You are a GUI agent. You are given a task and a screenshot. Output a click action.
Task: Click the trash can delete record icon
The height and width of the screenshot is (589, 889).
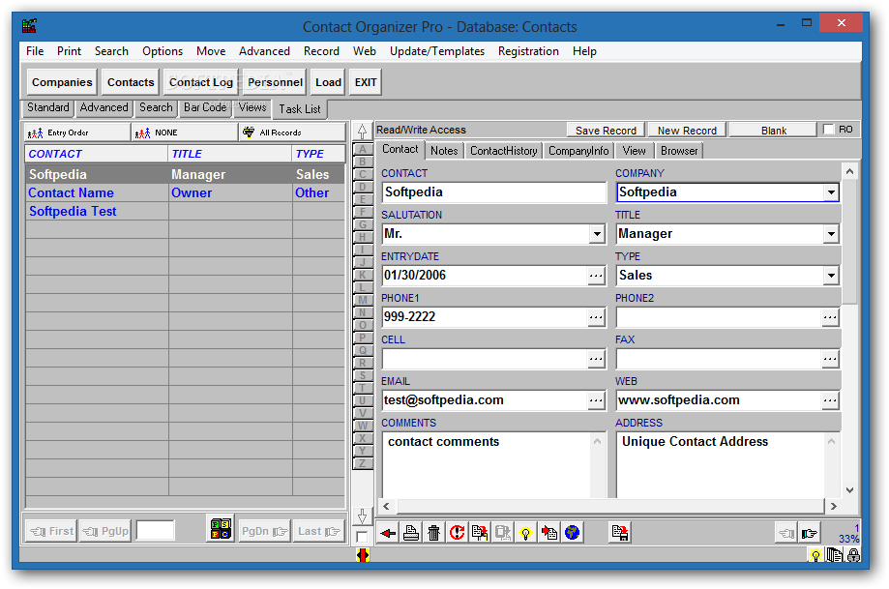(x=433, y=533)
